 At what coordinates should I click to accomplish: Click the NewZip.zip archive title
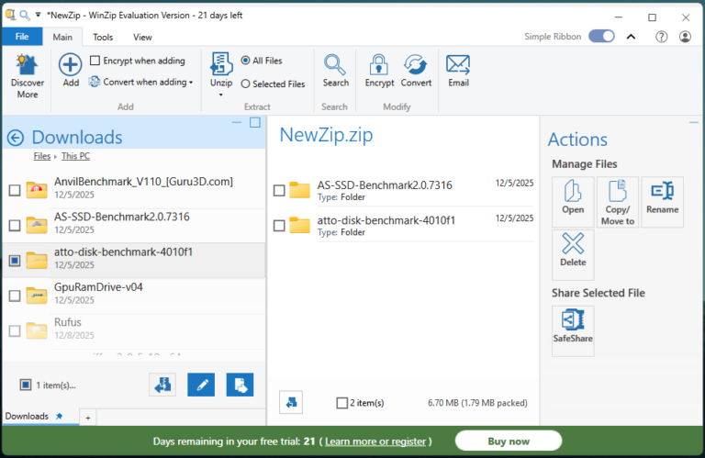pos(326,135)
